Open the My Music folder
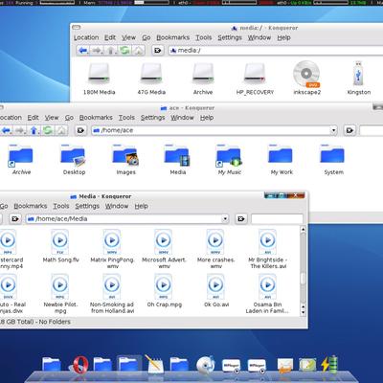Screen dimensions: 383x383 pos(230,160)
